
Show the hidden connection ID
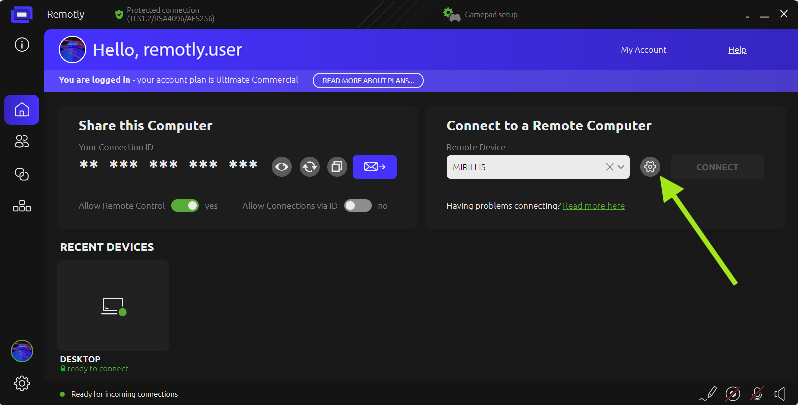[282, 167]
